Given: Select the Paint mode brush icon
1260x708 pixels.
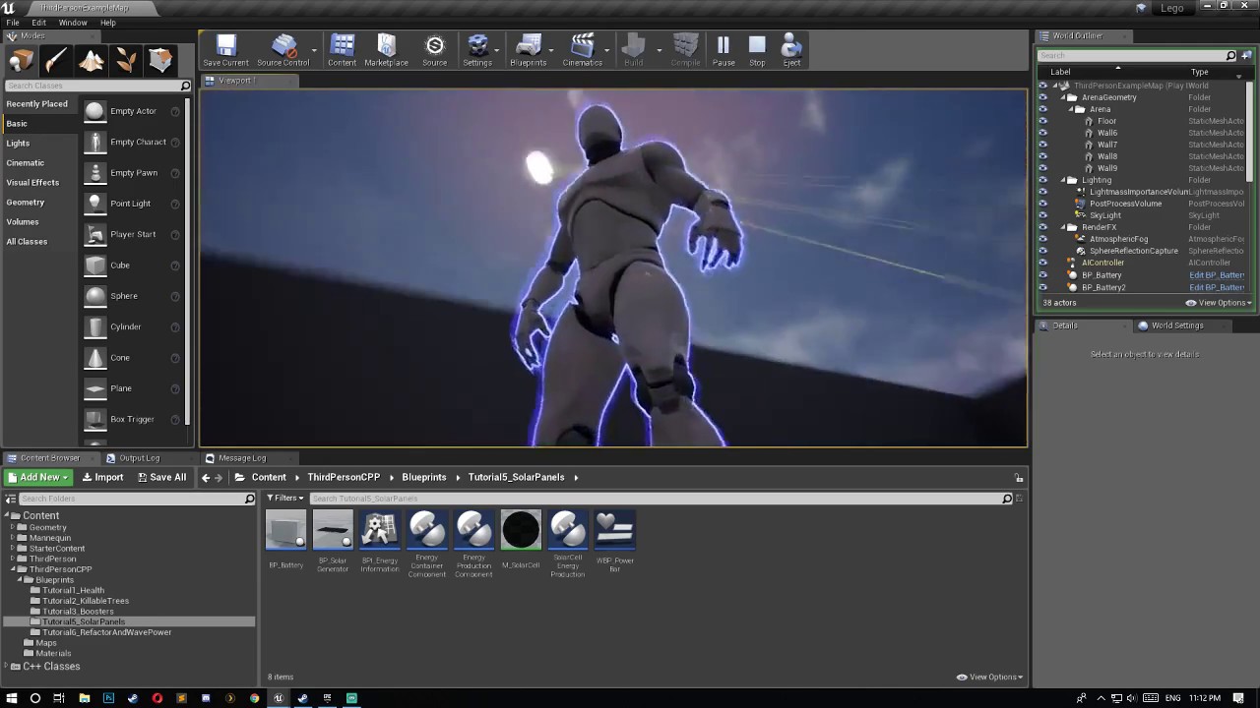Looking at the screenshot, I should (56, 61).
